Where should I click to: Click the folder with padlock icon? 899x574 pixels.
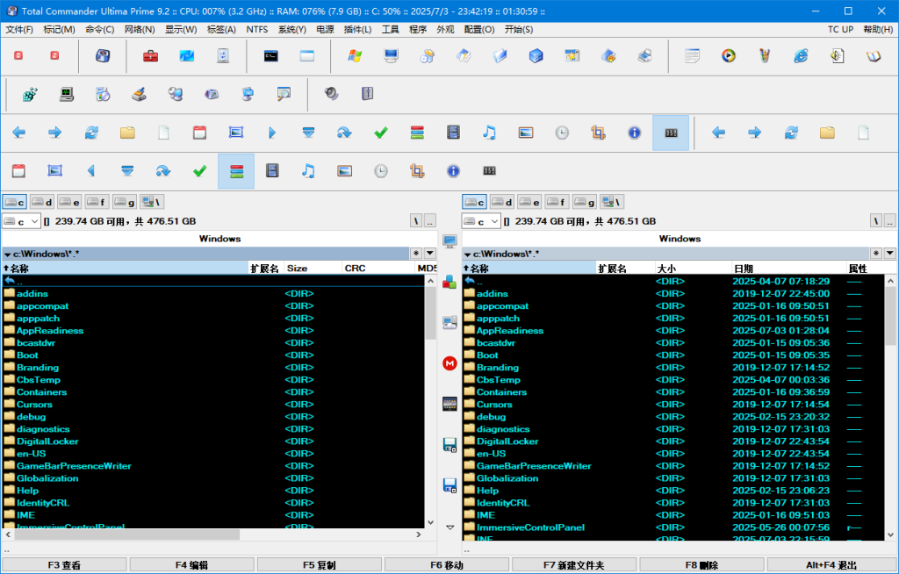pos(608,55)
